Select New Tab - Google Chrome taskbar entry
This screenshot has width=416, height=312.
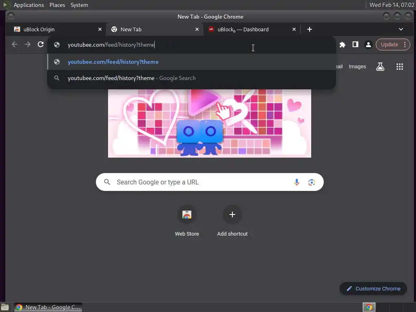tap(48, 307)
